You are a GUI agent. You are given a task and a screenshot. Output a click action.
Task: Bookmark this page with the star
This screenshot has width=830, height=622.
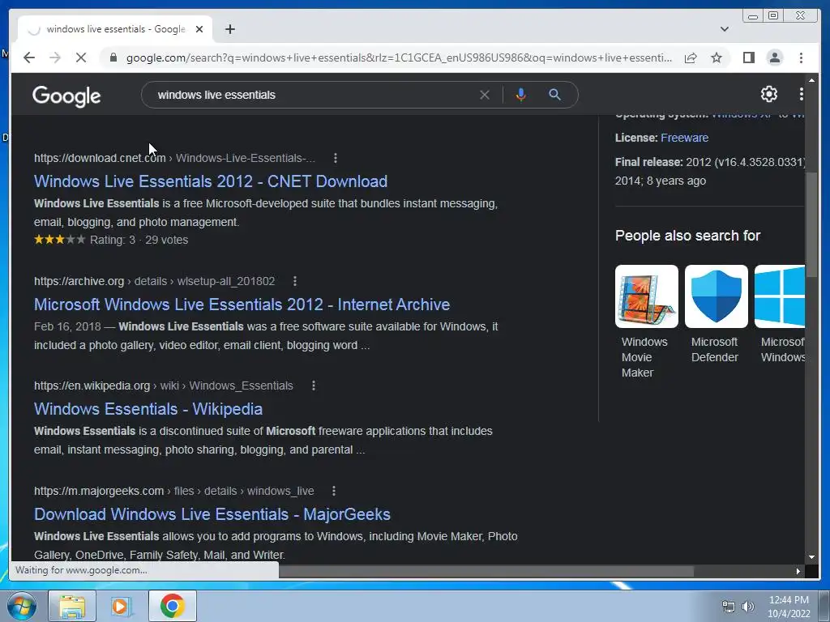point(717,58)
